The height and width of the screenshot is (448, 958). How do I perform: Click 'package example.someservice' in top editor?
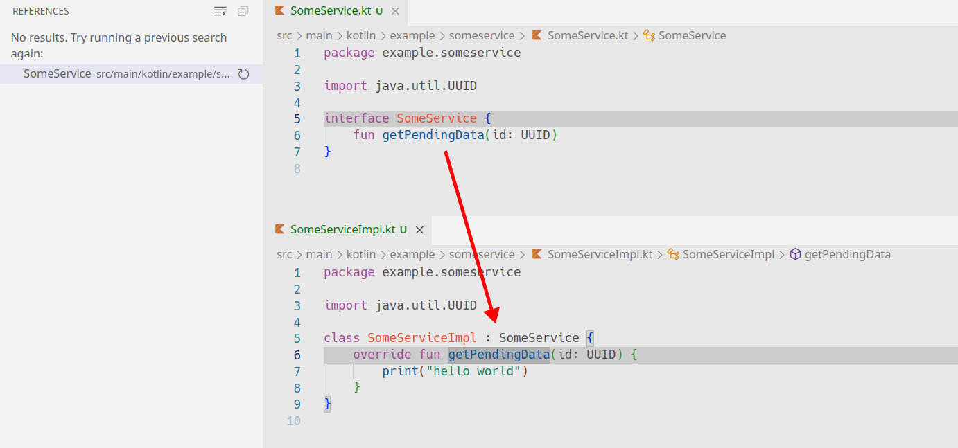point(422,53)
